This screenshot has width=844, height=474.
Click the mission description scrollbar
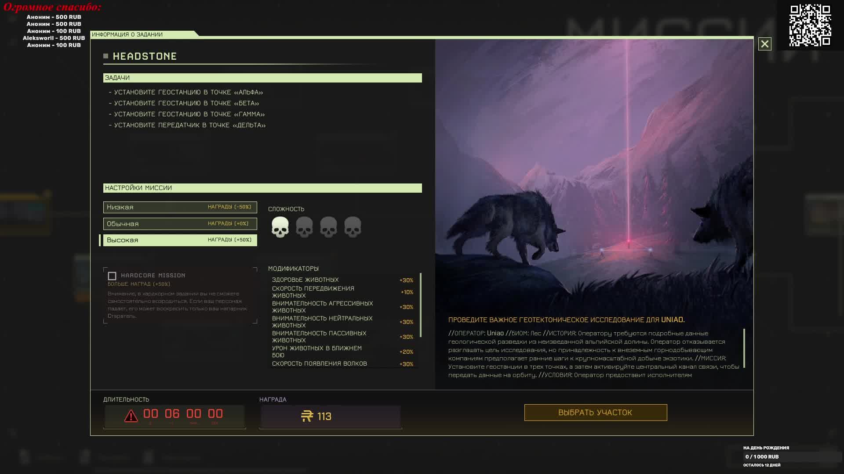[744, 348]
